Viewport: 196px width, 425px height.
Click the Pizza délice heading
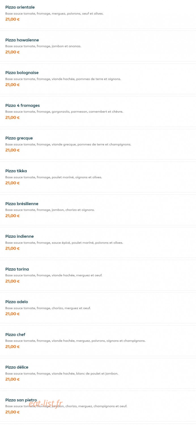coord(17,367)
